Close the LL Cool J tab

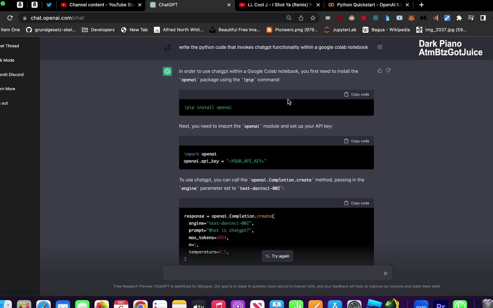pyautogui.click(x=318, y=5)
